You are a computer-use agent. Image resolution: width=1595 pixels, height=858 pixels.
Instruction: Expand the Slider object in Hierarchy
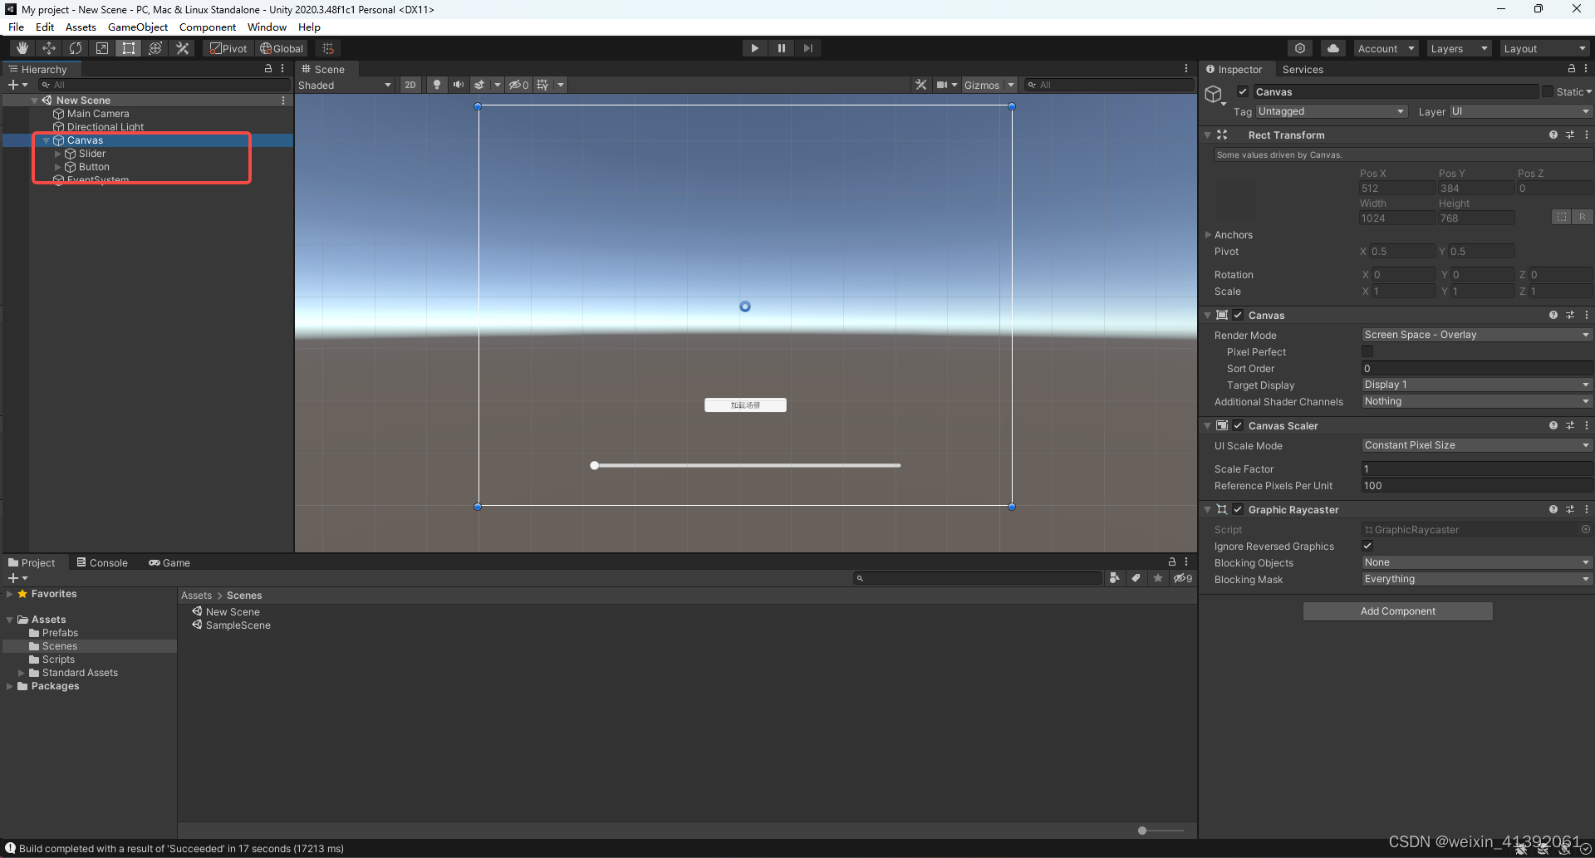click(x=57, y=154)
